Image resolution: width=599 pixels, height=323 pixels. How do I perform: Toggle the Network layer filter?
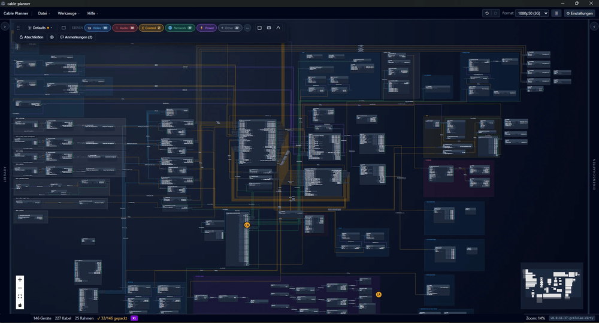(x=180, y=28)
